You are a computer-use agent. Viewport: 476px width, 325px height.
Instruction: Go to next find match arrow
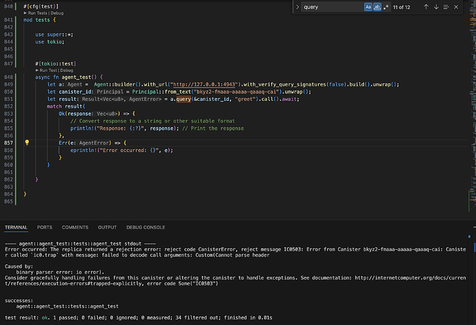tap(436, 7)
